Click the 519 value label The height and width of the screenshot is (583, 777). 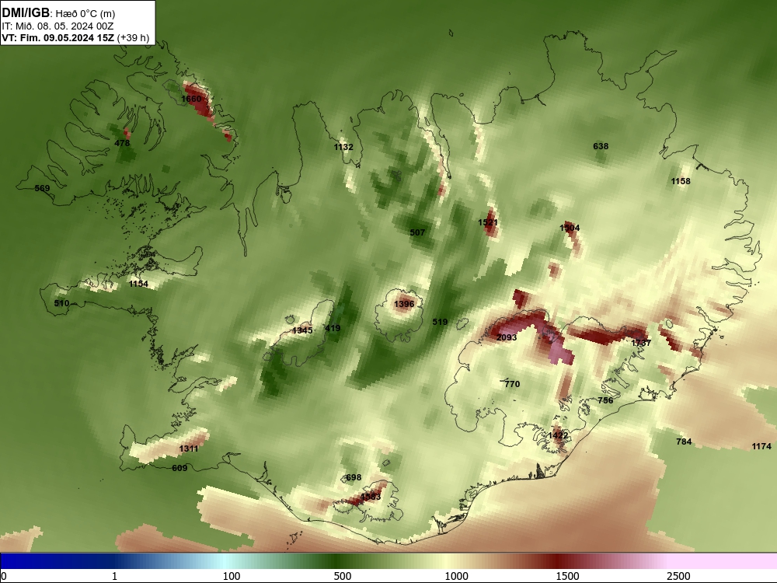click(440, 322)
